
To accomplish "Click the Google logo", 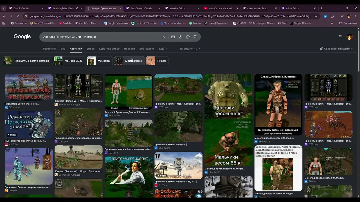I will point(22,37).
